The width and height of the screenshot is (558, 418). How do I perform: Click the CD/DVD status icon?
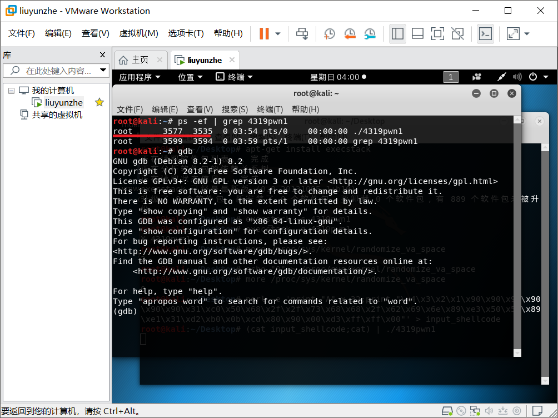[461, 411]
